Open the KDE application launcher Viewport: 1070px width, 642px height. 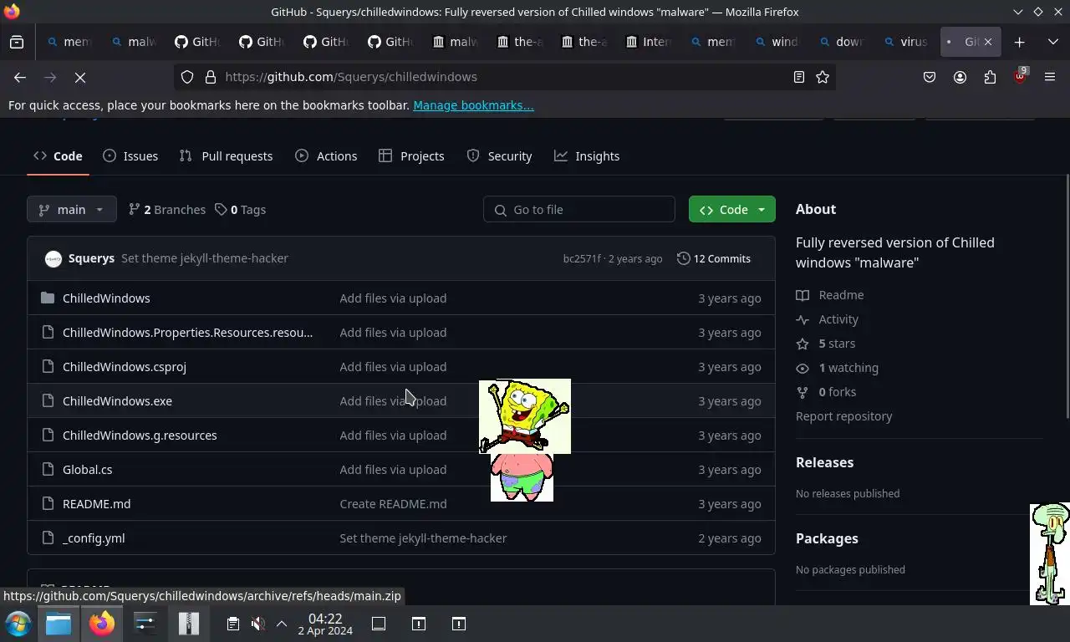18,624
